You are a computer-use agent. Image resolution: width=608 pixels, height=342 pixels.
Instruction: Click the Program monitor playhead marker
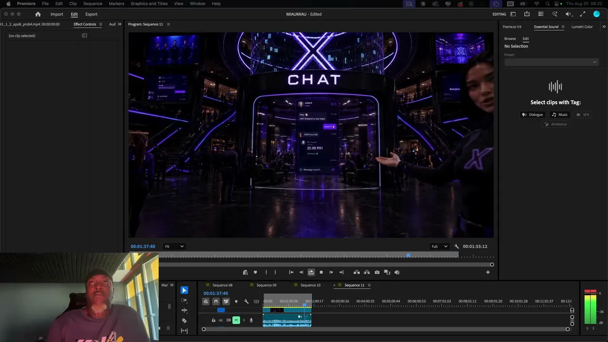pyautogui.click(x=408, y=256)
